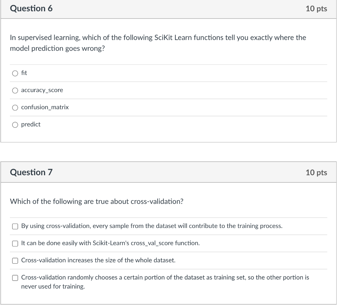
Task: Click Question 7's '10 pts' label
Action: click(316, 173)
